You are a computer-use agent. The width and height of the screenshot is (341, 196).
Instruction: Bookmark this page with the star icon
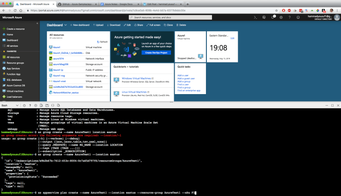[x=276, y=11]
